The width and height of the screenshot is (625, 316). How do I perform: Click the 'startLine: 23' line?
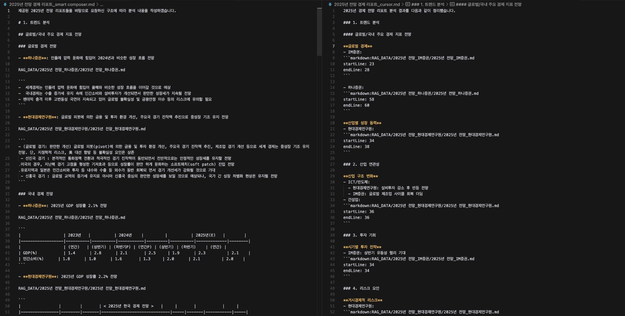[358, 64]
